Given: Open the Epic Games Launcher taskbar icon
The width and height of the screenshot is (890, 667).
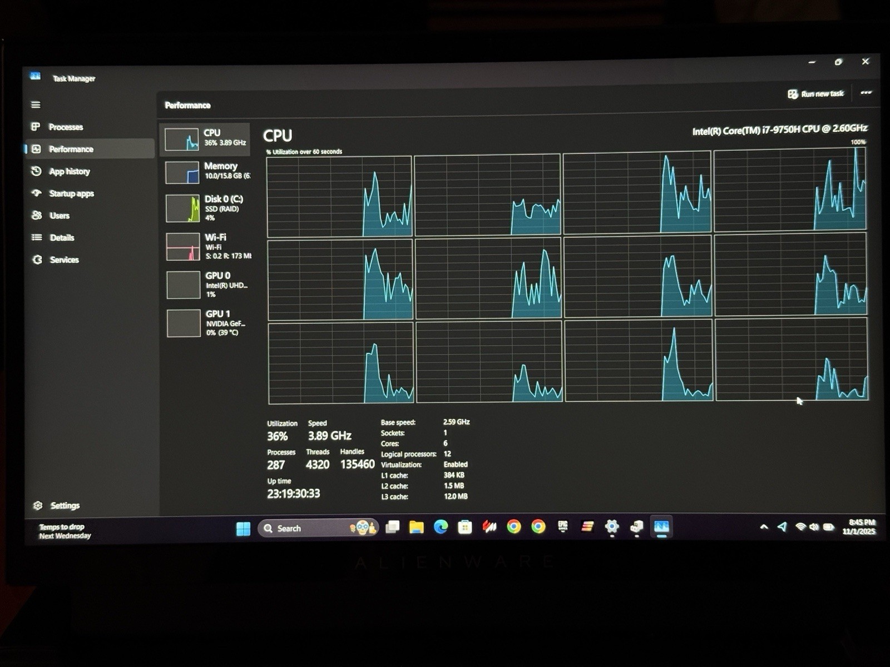Looking at the screenshot, I should coord(563,526).
